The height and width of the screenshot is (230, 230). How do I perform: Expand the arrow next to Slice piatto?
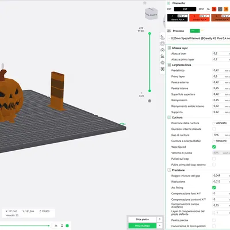159,219
